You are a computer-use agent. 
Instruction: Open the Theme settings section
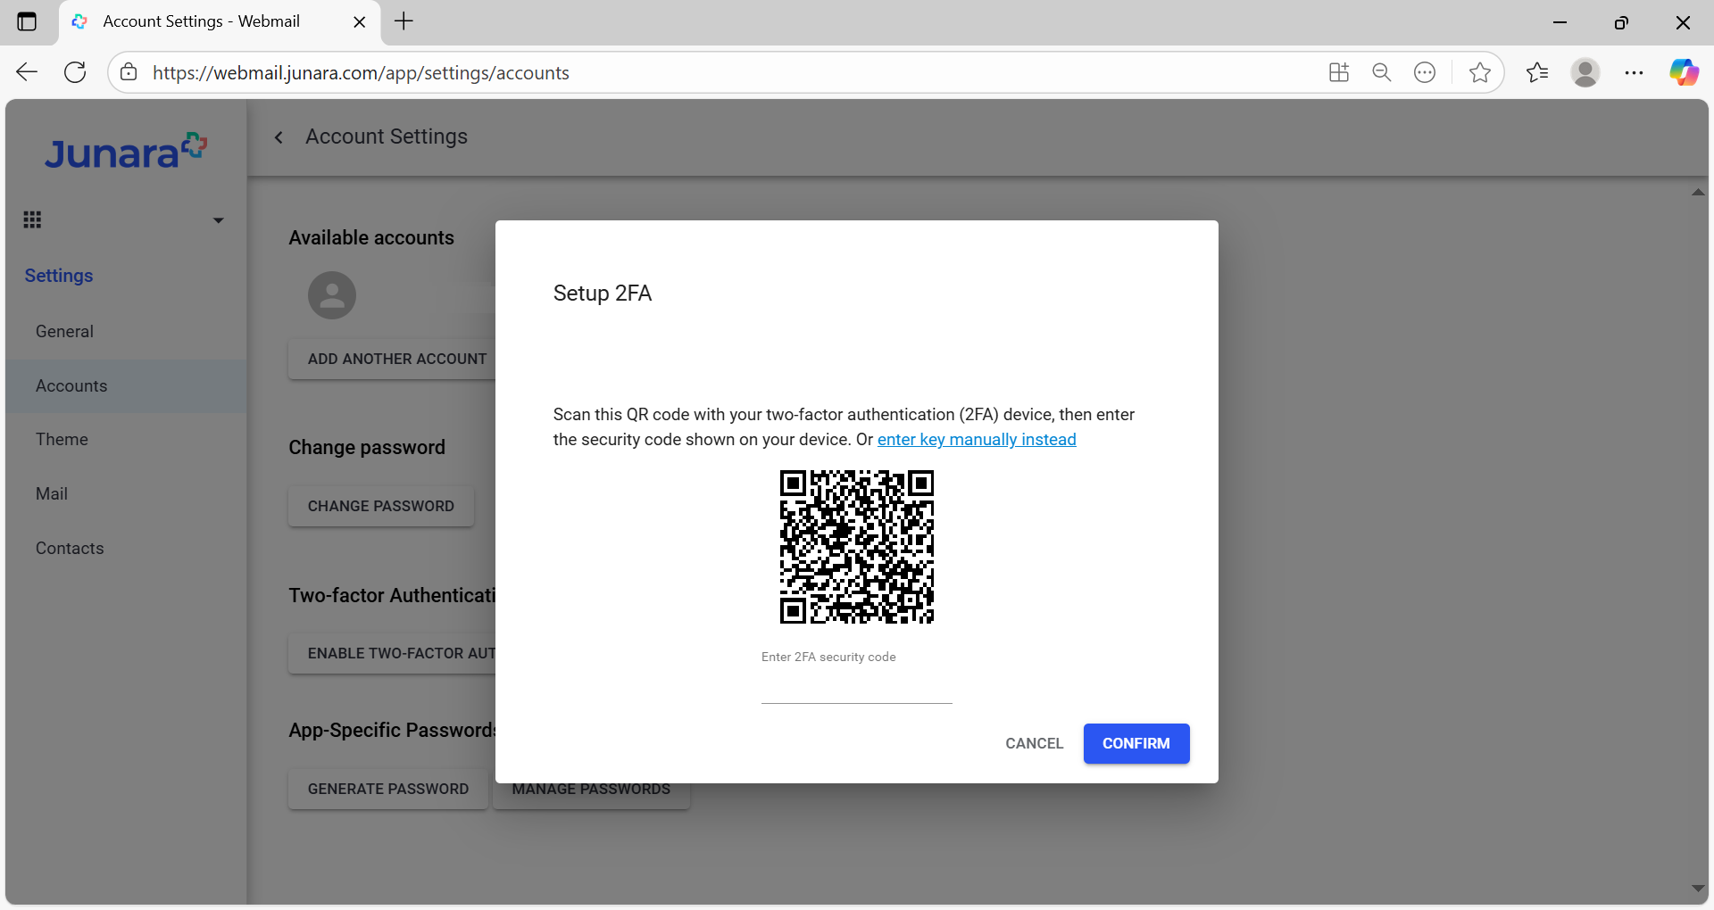[x=126, y=439]
